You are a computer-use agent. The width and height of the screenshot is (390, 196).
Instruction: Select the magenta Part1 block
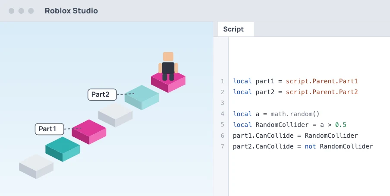(89, 132)
